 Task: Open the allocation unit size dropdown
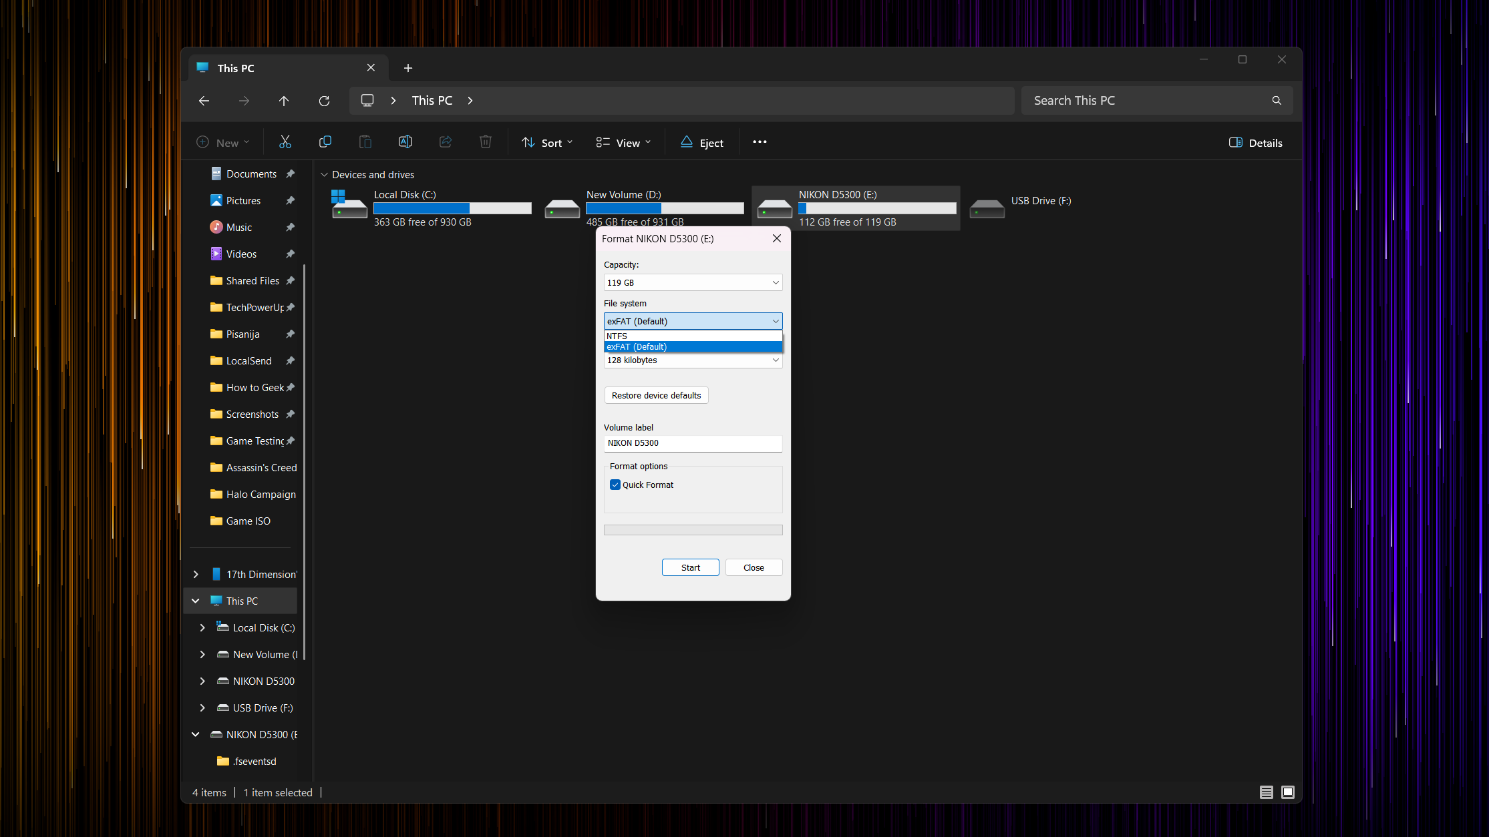tap(693, 360)
